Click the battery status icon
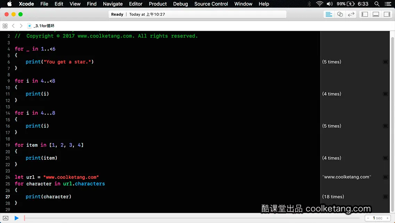 (x=350, y=4)
